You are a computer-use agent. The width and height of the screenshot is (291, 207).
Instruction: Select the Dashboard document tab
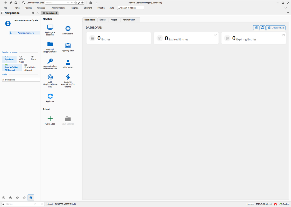[x=49, y=13]
